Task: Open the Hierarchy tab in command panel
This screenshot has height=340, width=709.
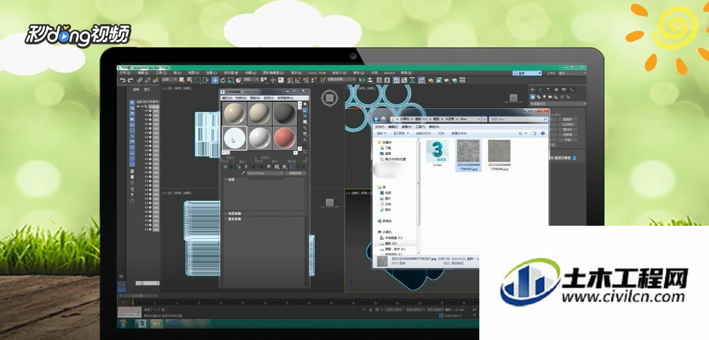Action: pyautogui.click(x=548, y=89)
